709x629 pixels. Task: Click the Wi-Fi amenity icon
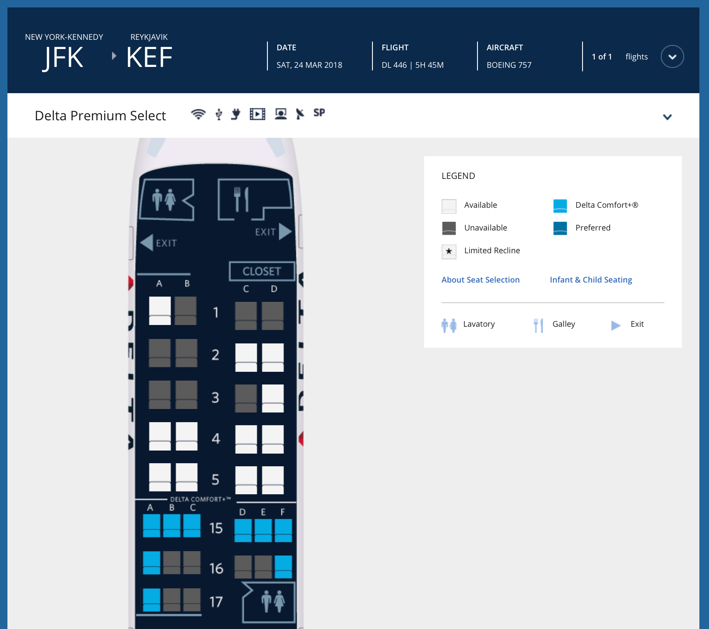tap(198, 114)
